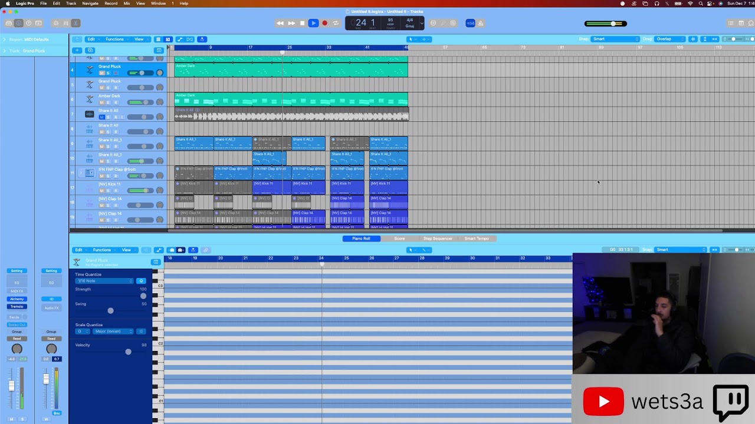Screen dimensions: 755x424
Task: Open the Mix menu
Action: click(x=126, y=3)
